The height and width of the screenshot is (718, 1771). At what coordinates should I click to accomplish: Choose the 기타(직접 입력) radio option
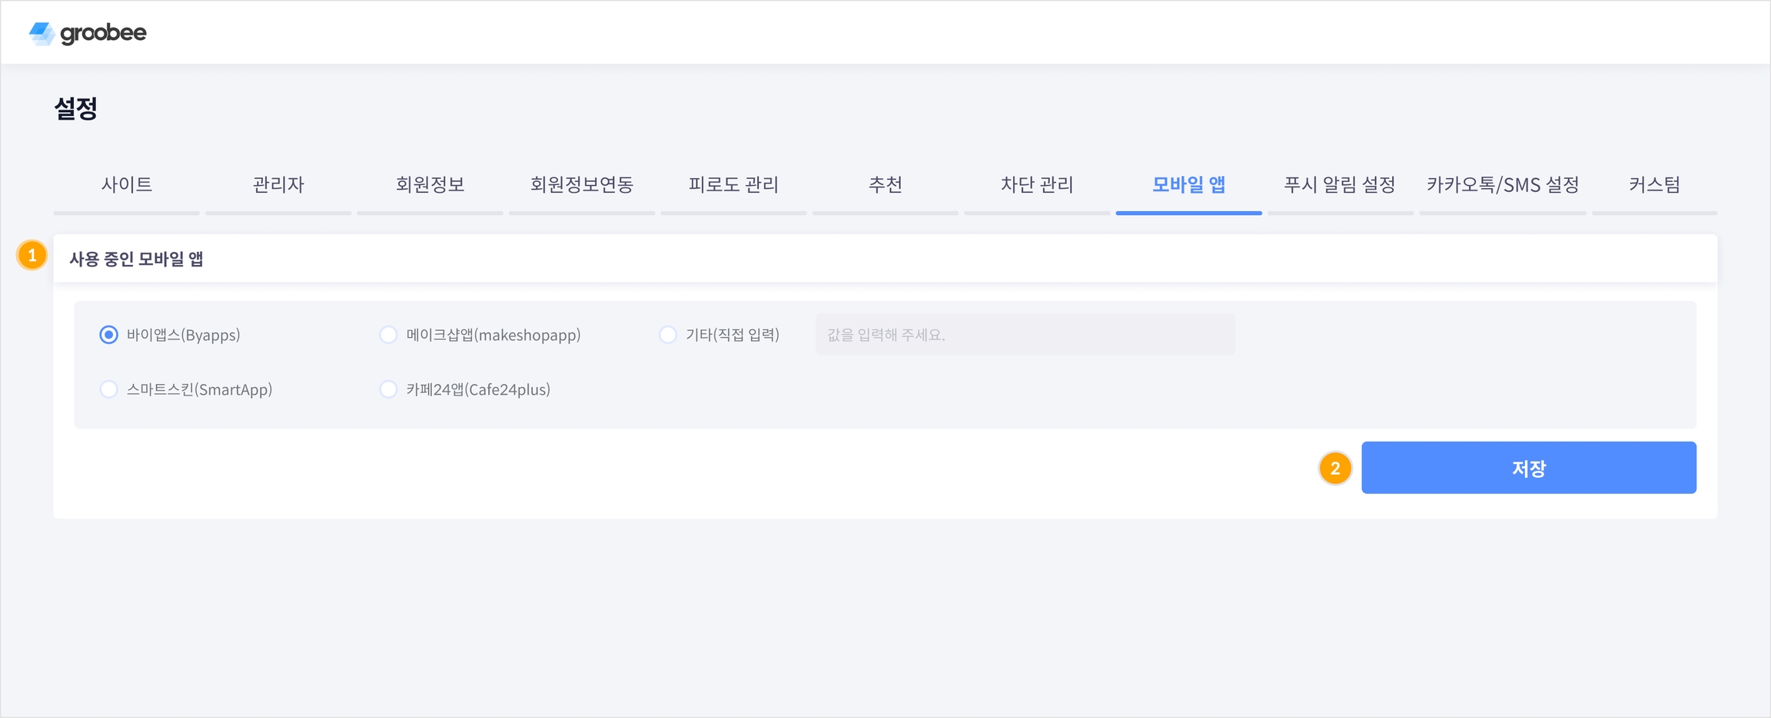[668, 335]
